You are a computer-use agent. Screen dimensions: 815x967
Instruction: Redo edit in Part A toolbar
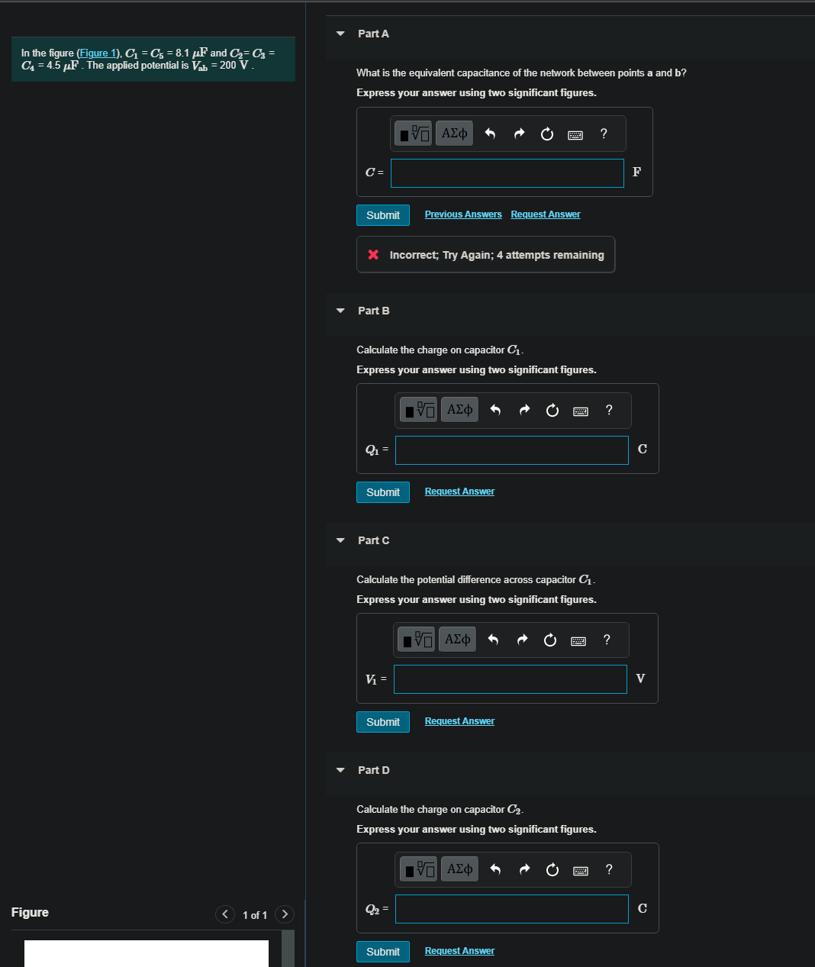(519, 134)
